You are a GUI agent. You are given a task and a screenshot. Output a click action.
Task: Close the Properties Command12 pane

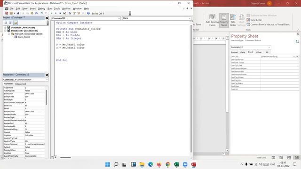pos(47,75)
